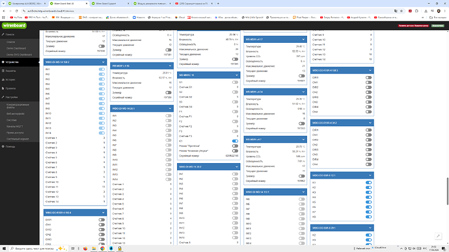Collapse the WBIO-DI-WD-14 113:1 card
The image size is (449, 252).
303,192
